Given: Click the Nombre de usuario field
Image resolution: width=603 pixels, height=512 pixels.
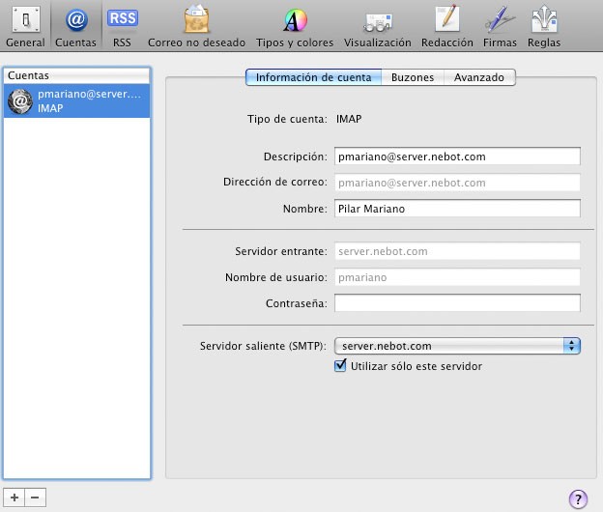Looking at the screenshot, I should click(457, 277).
